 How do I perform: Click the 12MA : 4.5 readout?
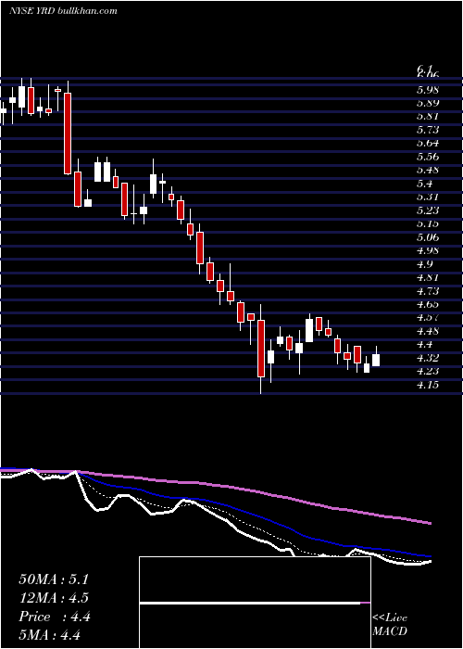(x=54, y=598)
